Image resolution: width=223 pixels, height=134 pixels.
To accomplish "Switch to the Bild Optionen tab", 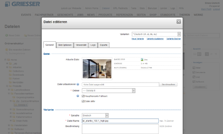I will (x=65, y=45).
